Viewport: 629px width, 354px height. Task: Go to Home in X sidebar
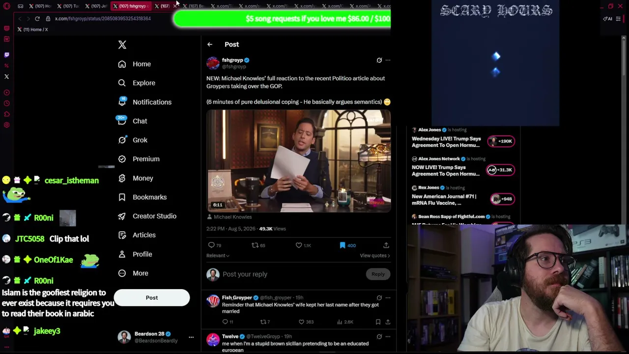click(x=135, y=64)
